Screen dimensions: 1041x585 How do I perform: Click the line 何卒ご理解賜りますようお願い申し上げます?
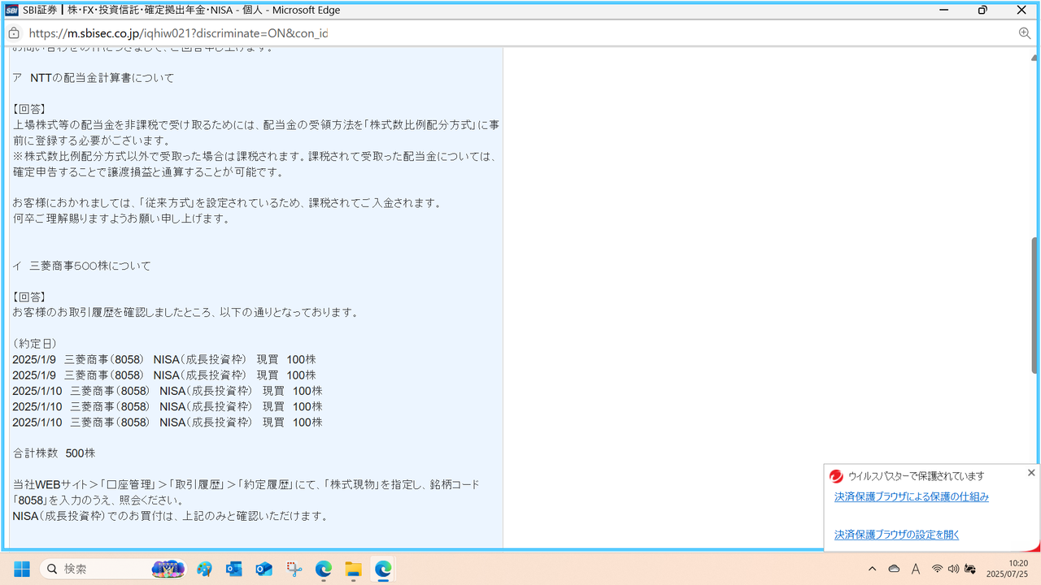click(121, 219)
